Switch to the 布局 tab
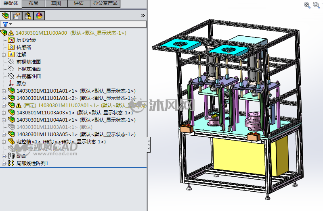 point(34,3)
